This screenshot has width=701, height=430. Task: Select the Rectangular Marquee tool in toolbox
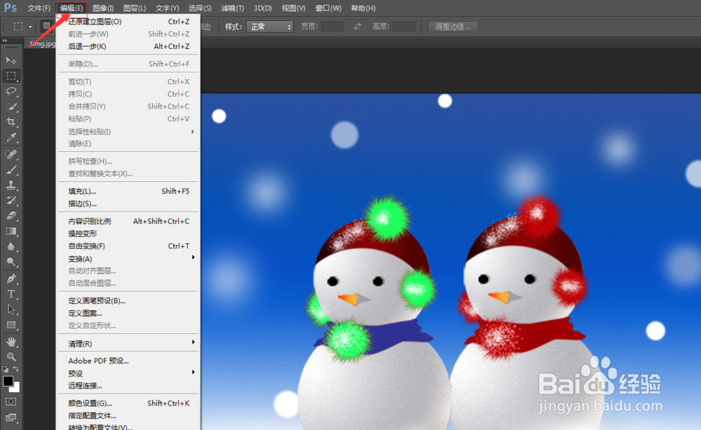[11, 76]
